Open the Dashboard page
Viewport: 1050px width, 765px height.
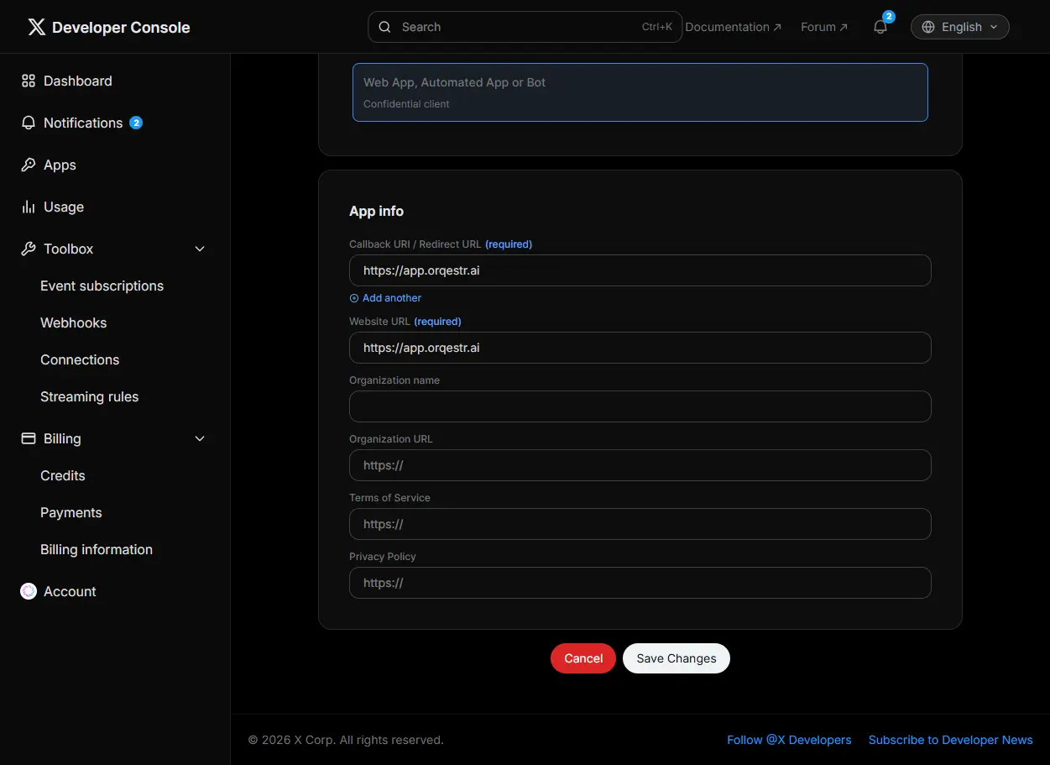tap(78, 81)
